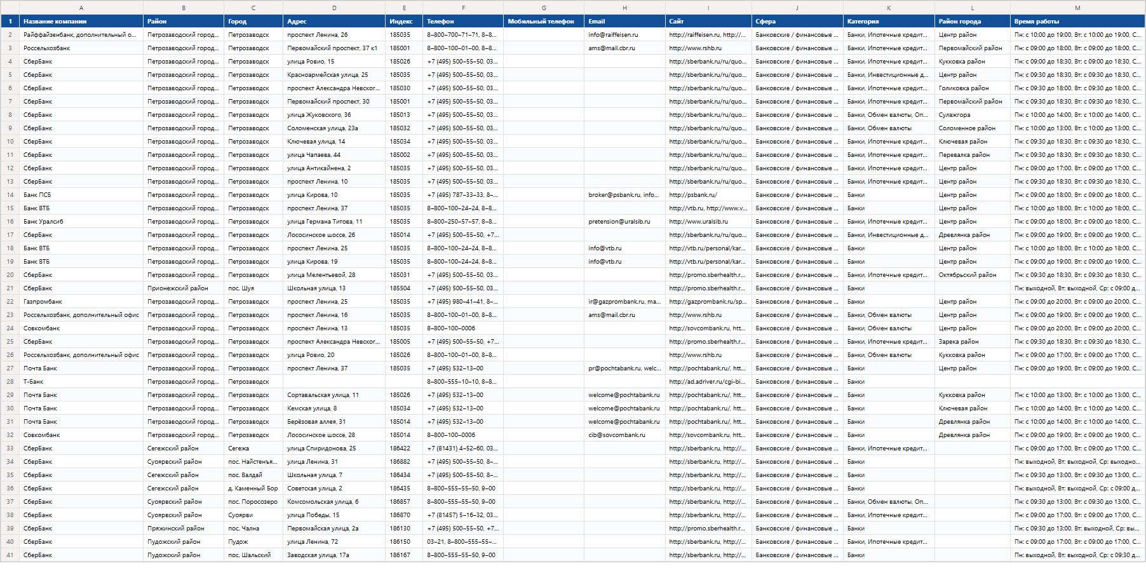The height and width of the screenshot is (573, 1146).
Task: Click address 'улица Чапаева, 44'
Action: pos(334,155)
